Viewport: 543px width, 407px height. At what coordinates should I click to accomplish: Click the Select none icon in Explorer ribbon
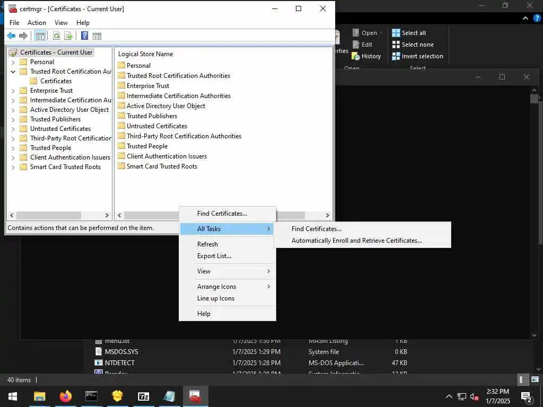coord(396,45)
